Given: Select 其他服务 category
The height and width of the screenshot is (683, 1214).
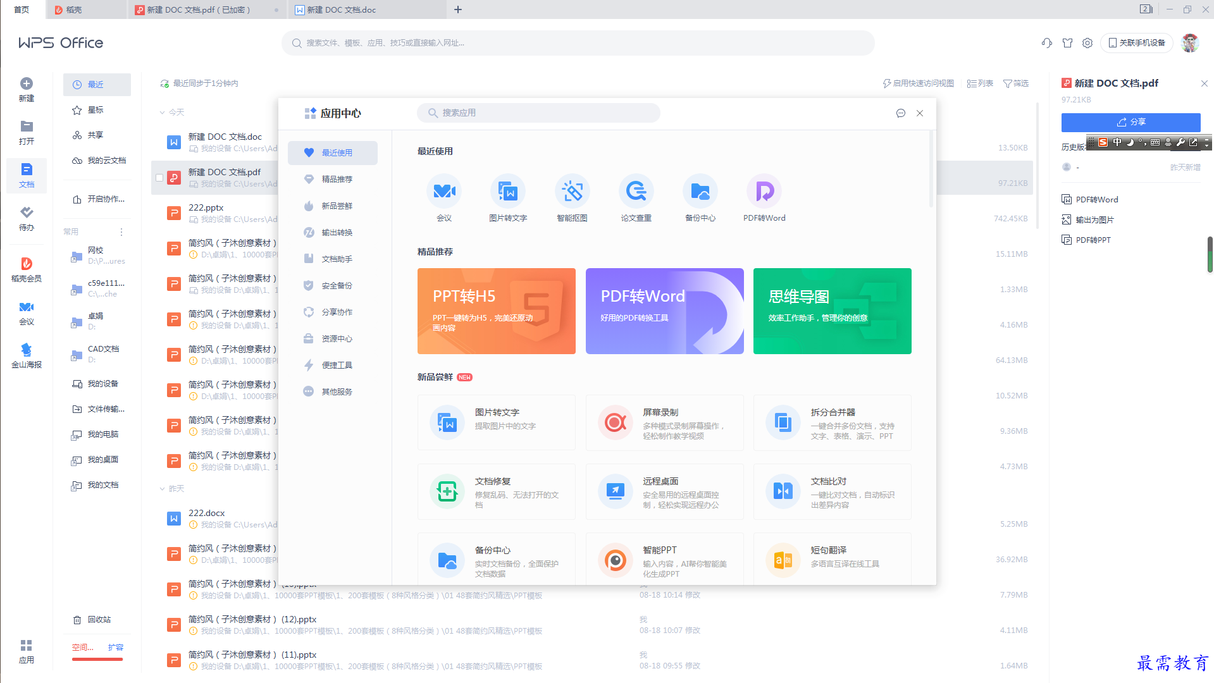Looking at the screenshot, I should [333, 392].
